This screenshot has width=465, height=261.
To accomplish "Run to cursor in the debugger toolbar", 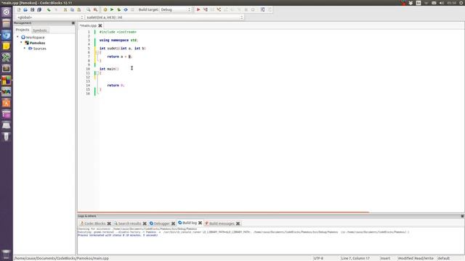I will pyautogui.click(x=205, y=9).
